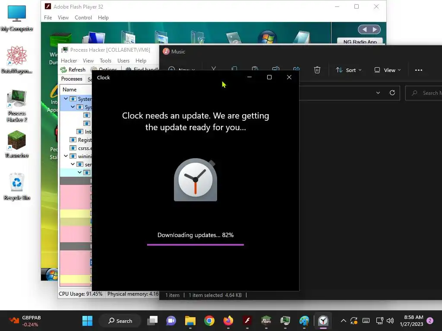Launch TLauncher Minecraft desktop icon
Viewport: 442px width, 331px height.
[17, 144]
